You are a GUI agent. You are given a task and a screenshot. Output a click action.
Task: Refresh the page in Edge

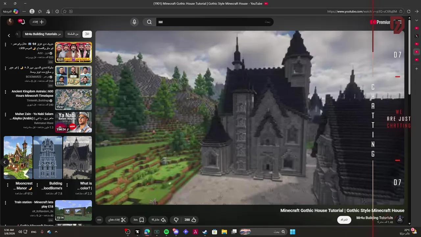pos(409,12)
